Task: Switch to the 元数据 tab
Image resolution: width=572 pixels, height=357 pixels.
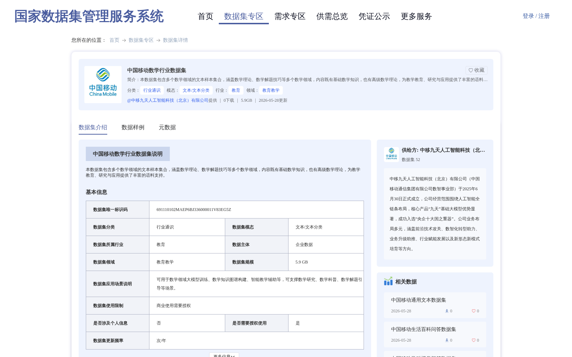Action: tap(167, 127)
